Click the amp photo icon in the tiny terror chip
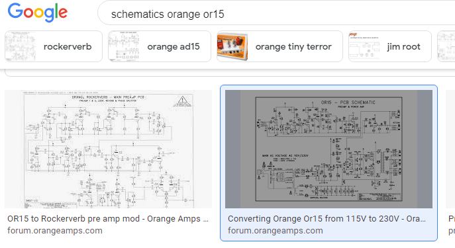This screenshot has height=248, width=455. [x=232, y=46]
